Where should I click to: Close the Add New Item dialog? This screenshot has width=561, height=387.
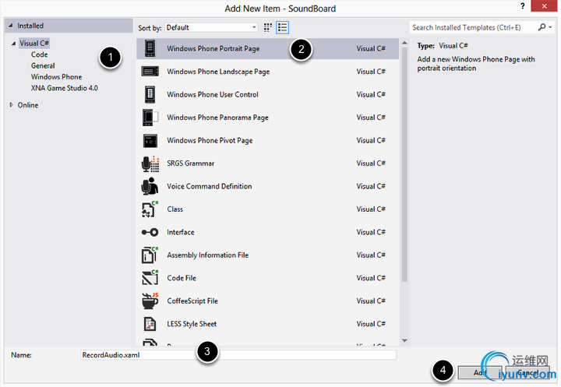pyautogui.click(x=544, y=6)
